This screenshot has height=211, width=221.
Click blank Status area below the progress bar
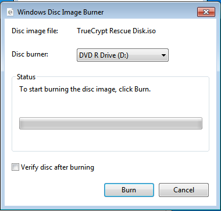[110, 140]
